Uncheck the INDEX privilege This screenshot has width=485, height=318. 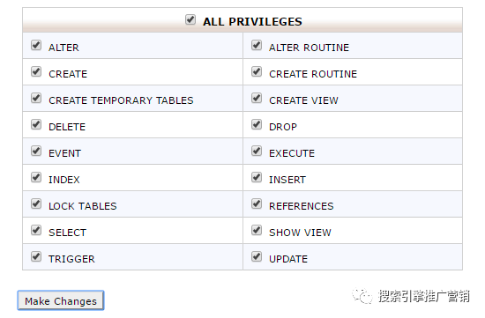point(36,177)
